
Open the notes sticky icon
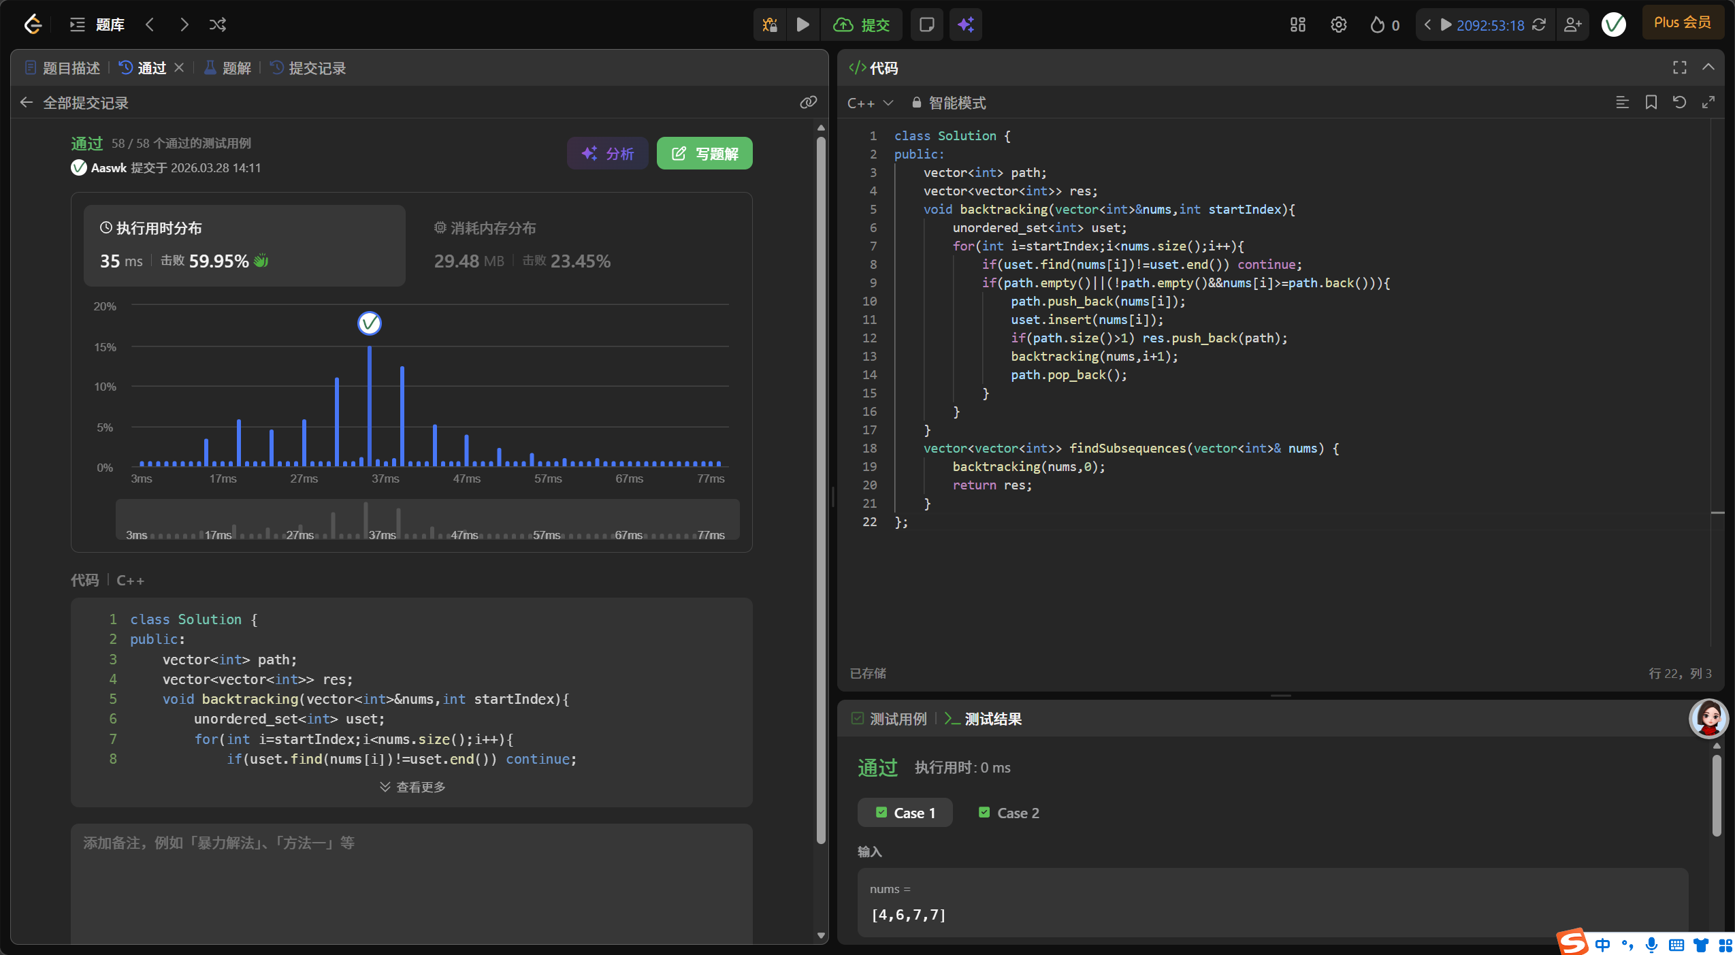coord(926,25)
